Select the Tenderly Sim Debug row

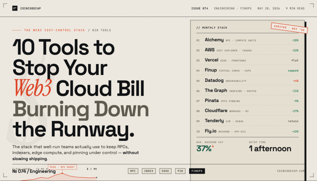[x=247, y=121]
